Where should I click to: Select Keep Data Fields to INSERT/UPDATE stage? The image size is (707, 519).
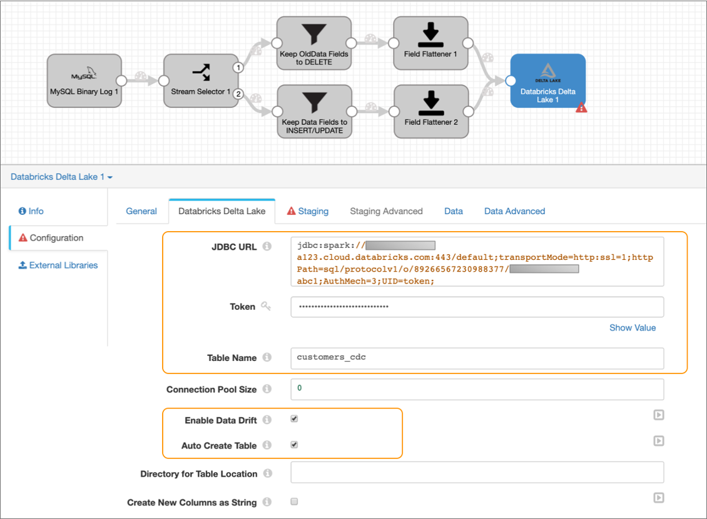coord(314,111)
